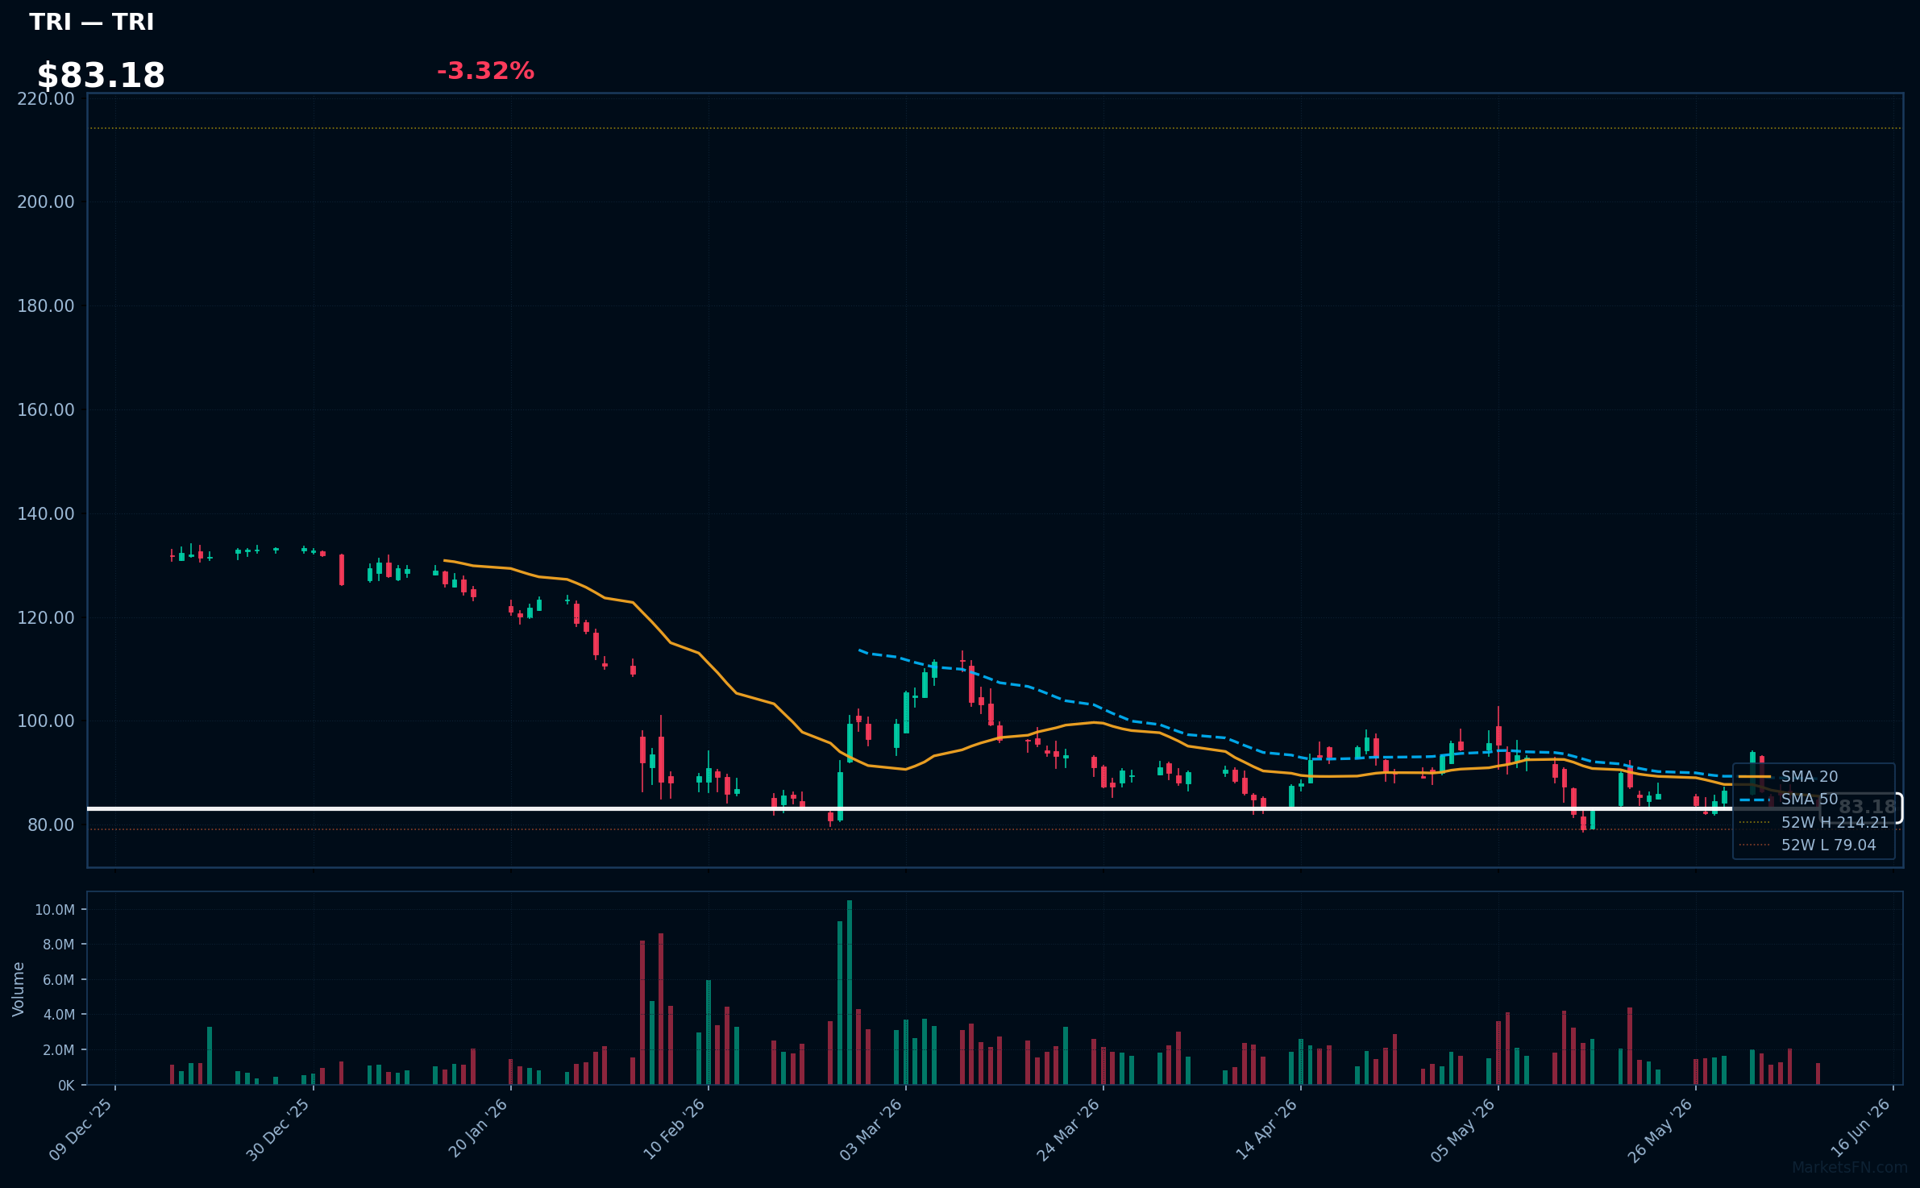Click the red "-3.32%" change value
Screen dimensions: 1920x1188
[x=485, y=71]
